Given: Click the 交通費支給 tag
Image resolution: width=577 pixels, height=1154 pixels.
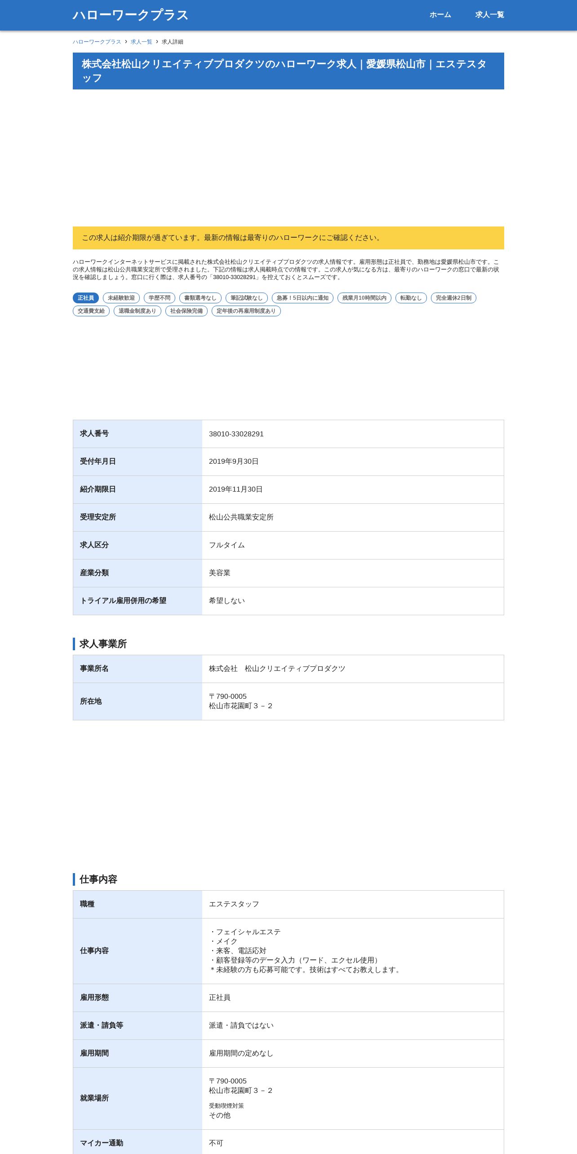Looking at the screenshot, I should click(91, 311).
